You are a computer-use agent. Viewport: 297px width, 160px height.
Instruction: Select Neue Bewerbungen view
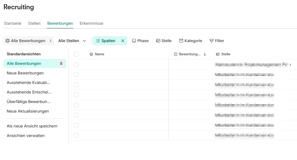25,73
